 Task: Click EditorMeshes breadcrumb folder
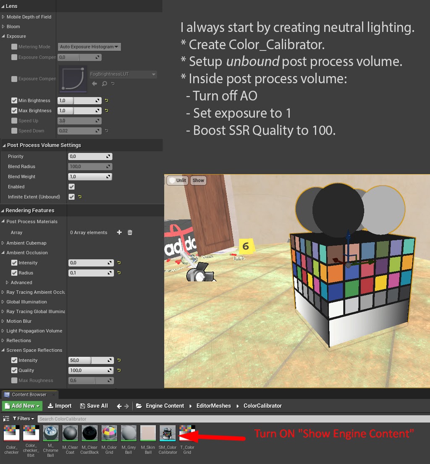(x=213, y=406)
